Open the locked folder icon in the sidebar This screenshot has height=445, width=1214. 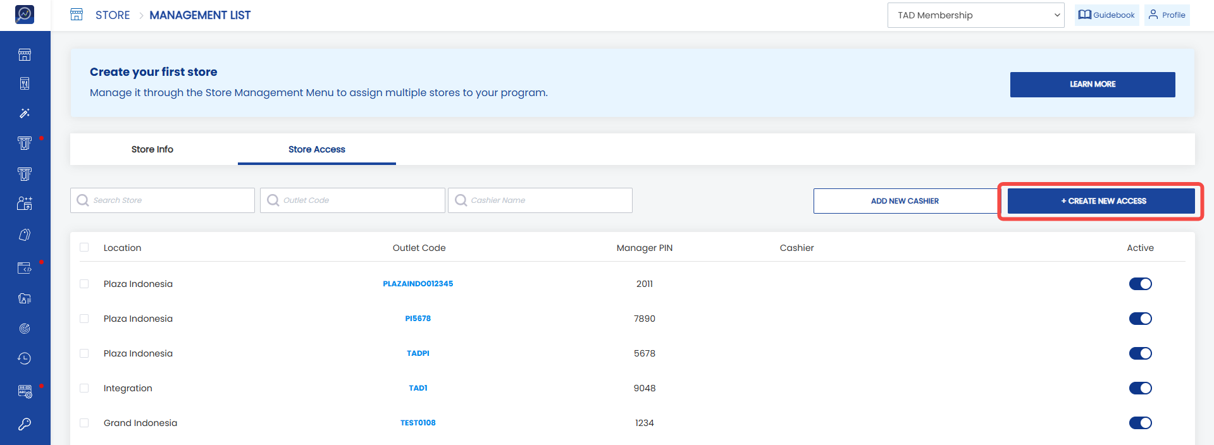[25, 298]
